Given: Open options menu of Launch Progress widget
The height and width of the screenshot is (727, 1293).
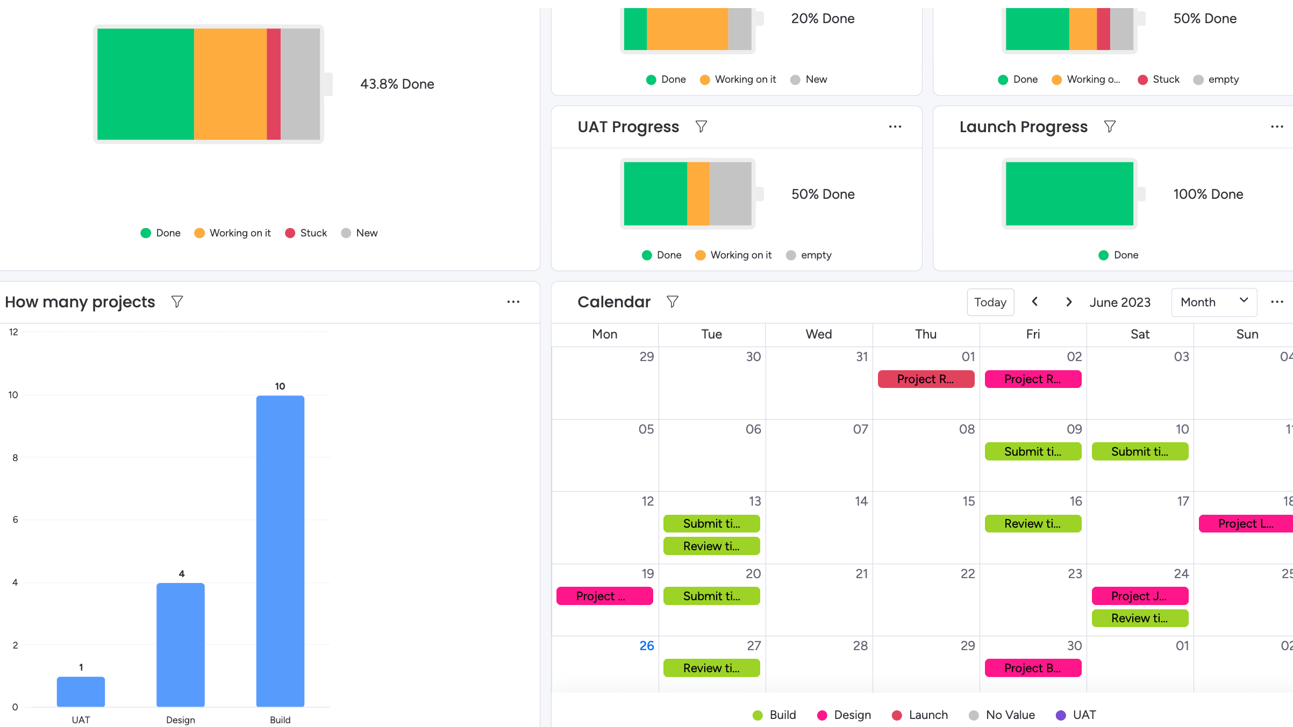Looking at the screenshot, I should pos(1277,126).
